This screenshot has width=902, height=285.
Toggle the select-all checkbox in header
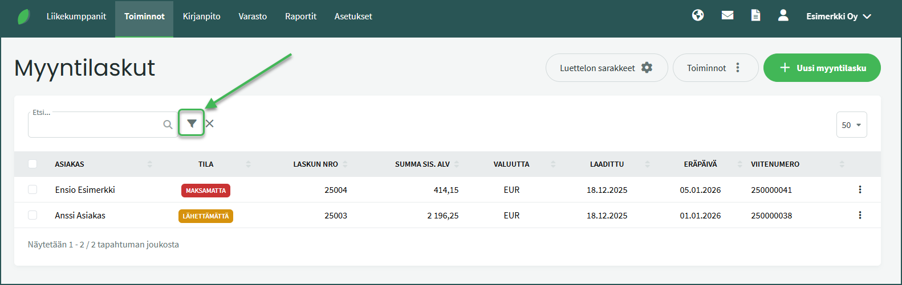coord(32,164)
